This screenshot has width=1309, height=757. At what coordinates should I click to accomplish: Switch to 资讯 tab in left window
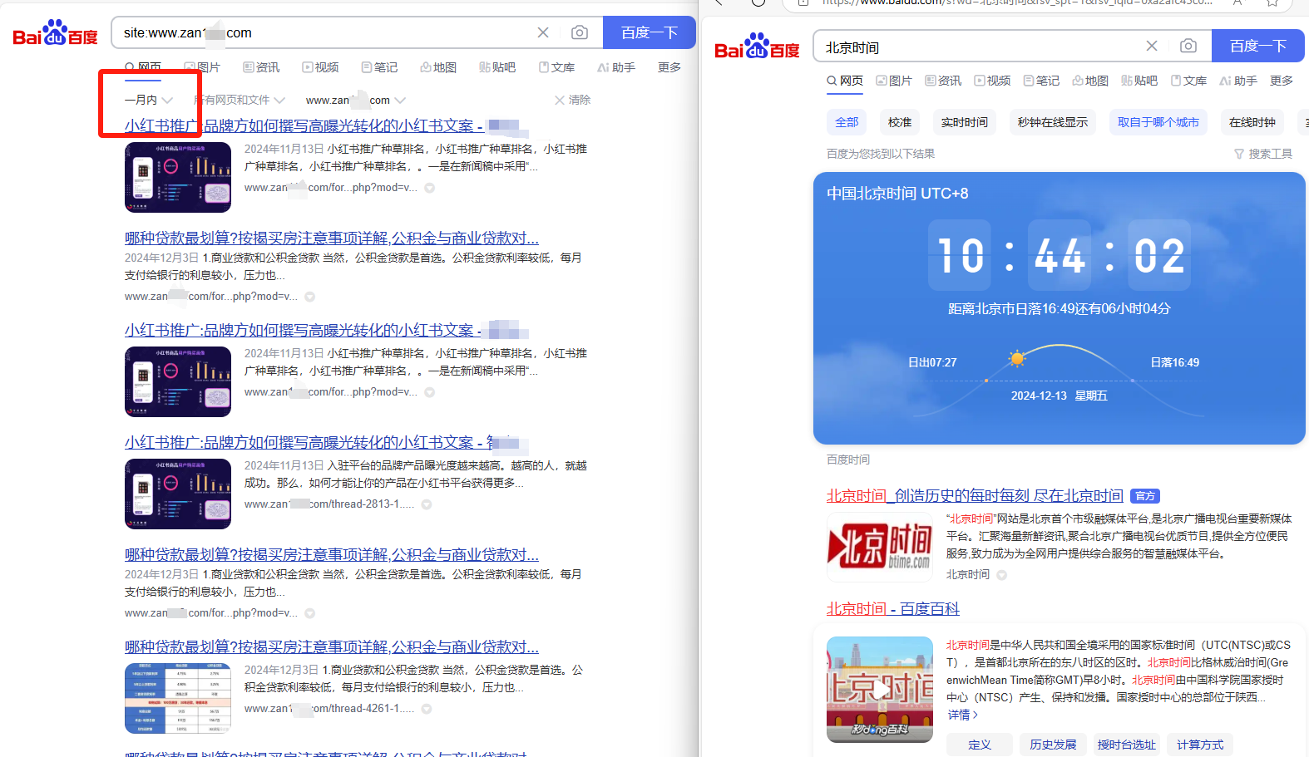pos(261,67)
